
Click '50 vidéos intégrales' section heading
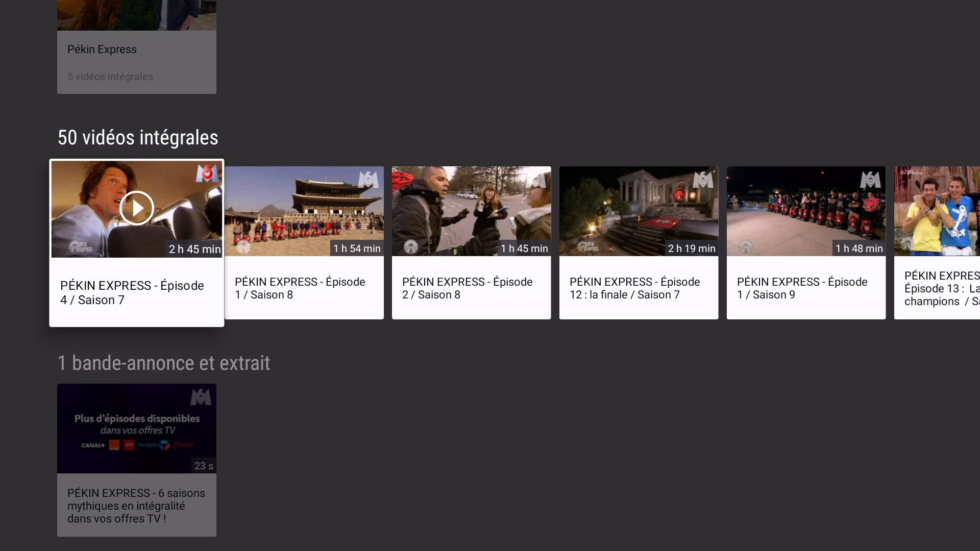click(138, 138)
